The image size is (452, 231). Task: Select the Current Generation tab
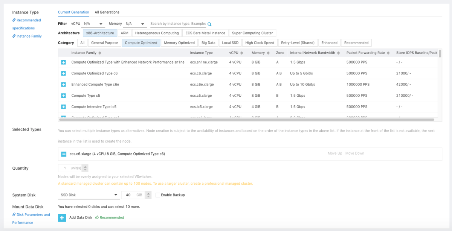tap(73, 12)
